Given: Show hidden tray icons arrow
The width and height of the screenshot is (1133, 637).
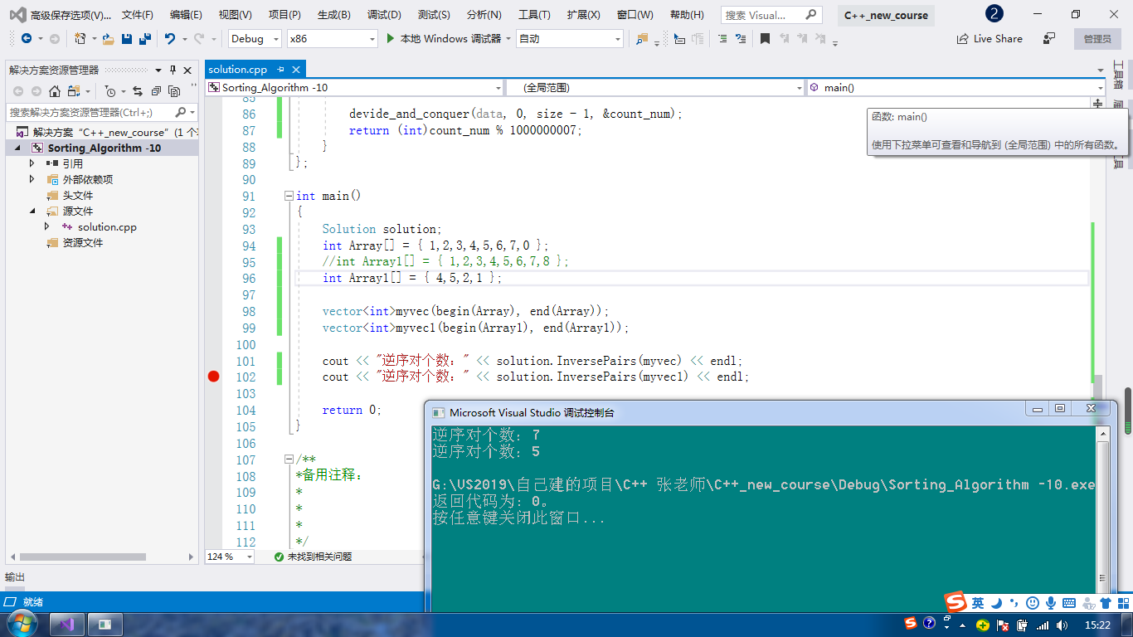Looking at the screenshot, I should [963, 625].
